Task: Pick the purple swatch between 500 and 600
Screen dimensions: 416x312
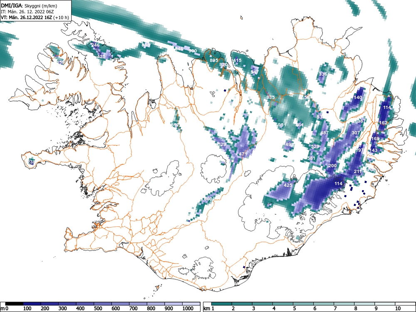Action: point(103,304)
